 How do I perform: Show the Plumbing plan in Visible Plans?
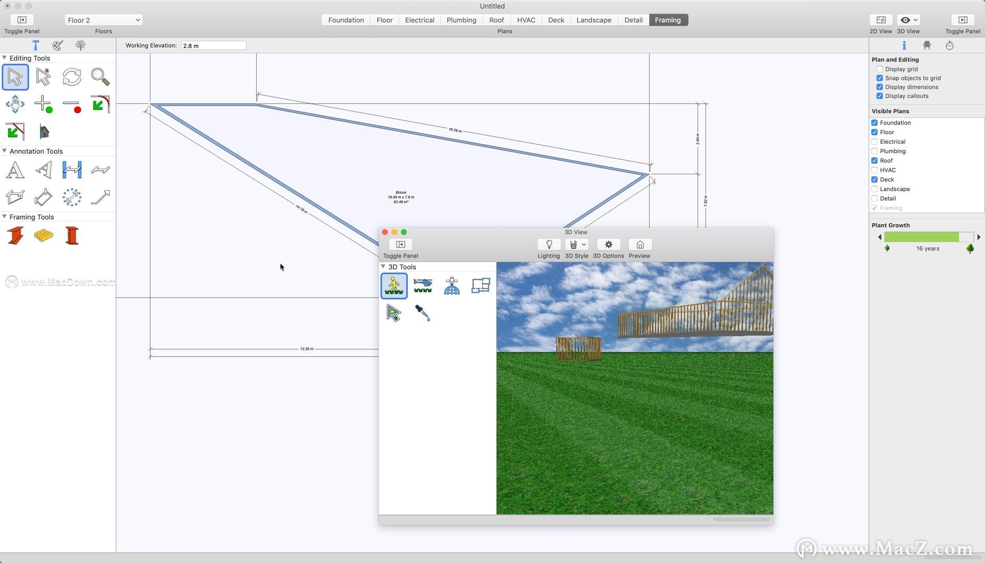874,151
